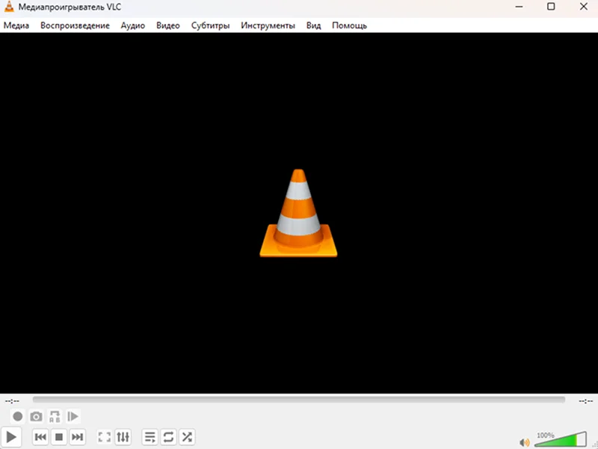Screen dimensions: 598x449
Task: Enable shuffle random playback
Action: (x=187, y=436)
